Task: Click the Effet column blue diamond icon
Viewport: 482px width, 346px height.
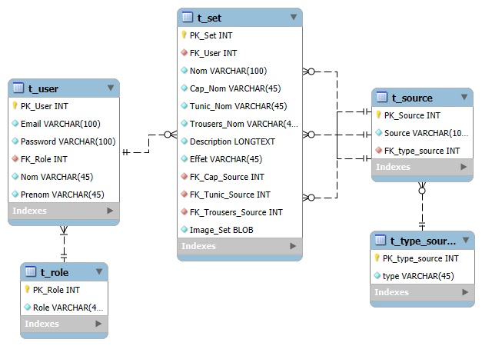Action: click(x=184, y=158)
